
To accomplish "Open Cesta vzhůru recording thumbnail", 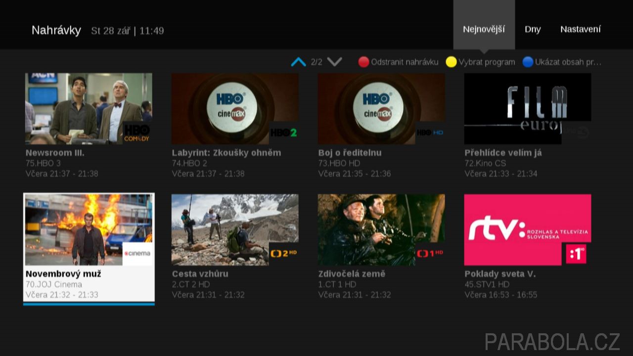I will [235, 230].
